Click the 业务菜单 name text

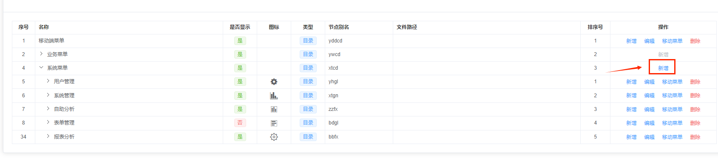pos(57,54)
